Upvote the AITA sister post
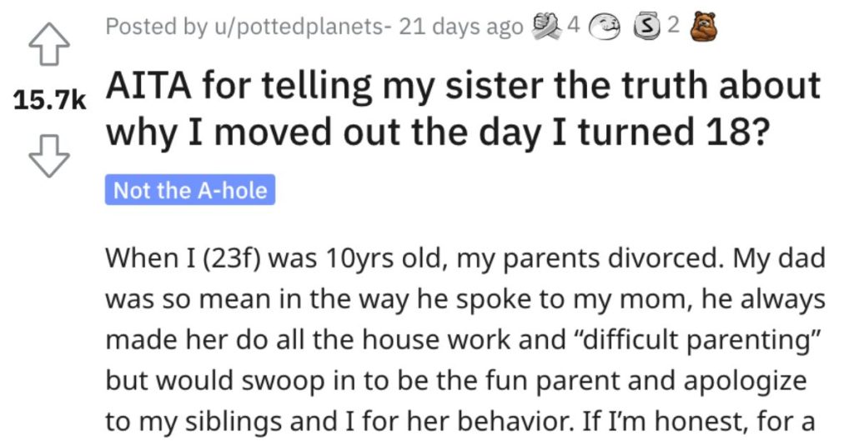 click(x=49, y=44)
